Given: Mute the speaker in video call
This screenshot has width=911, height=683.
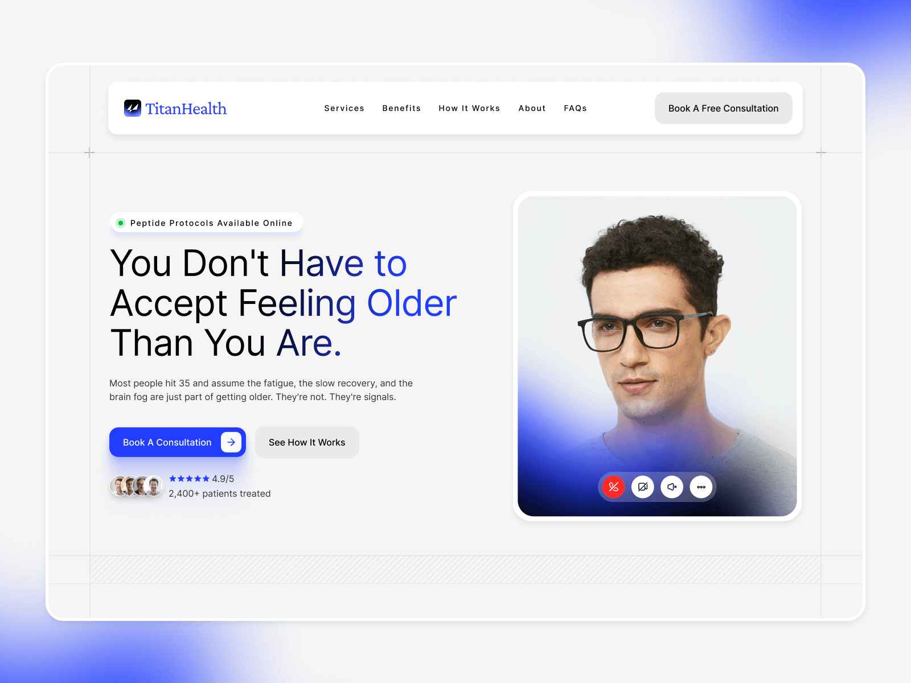Looking at the screenshot, I should [x=672, y=487].
